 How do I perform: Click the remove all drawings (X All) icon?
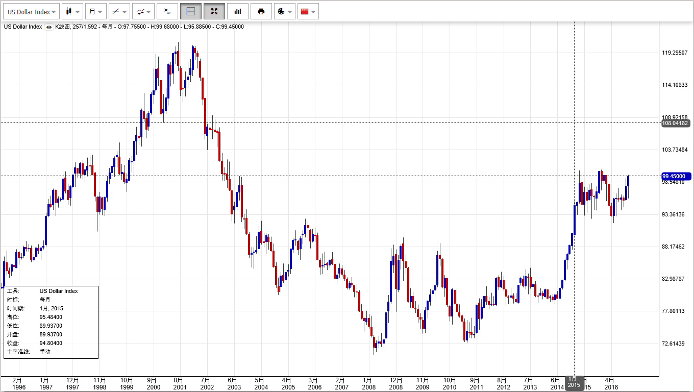pyautogui.click(x=167, y=11)
